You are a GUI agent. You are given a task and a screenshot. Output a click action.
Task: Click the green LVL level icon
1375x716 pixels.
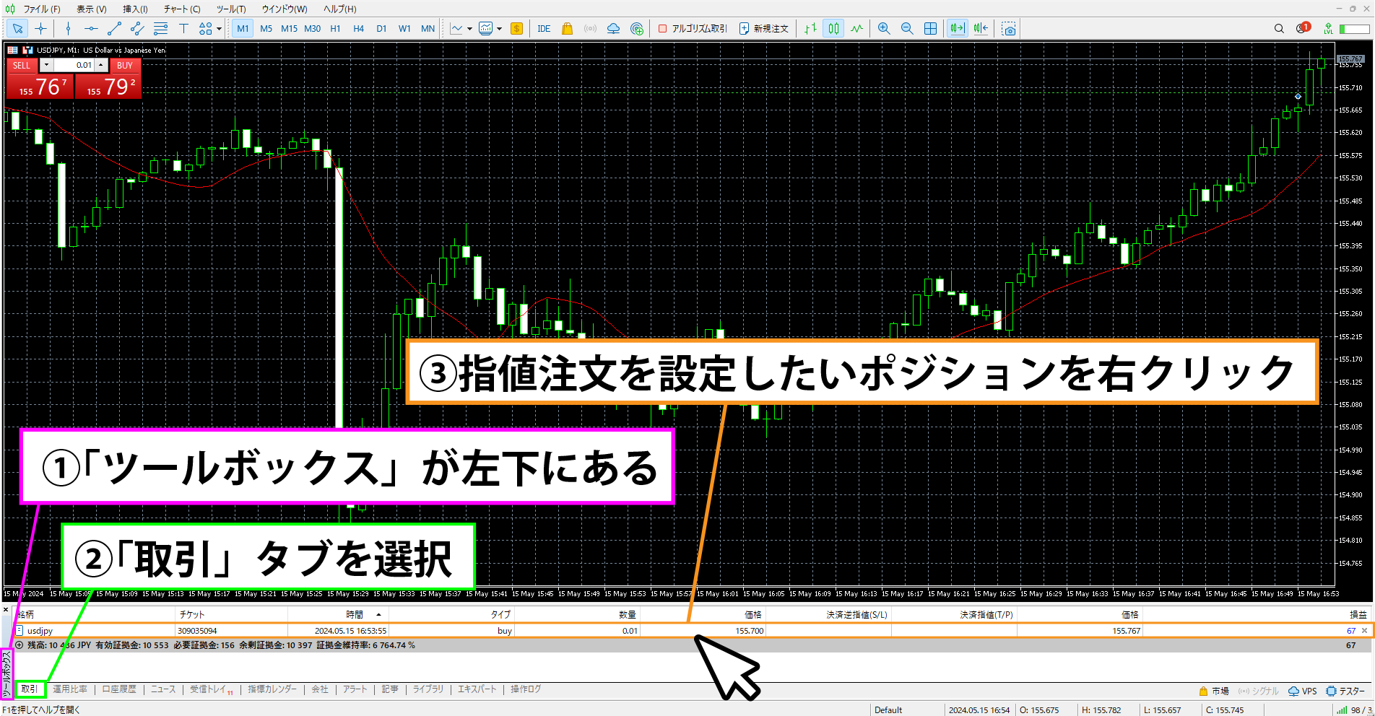pos(1328,29)
